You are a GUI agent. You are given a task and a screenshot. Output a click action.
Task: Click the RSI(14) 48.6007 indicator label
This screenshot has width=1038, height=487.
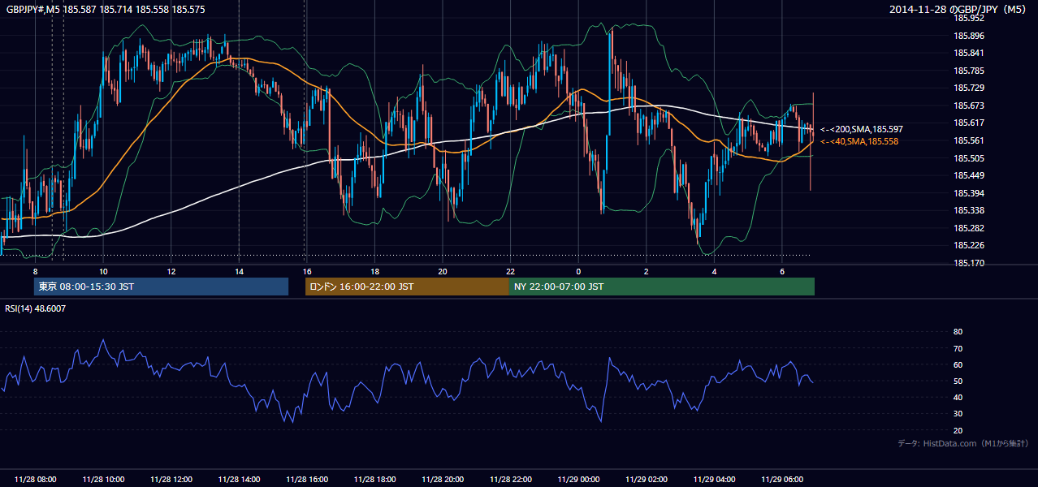[36, 308]
